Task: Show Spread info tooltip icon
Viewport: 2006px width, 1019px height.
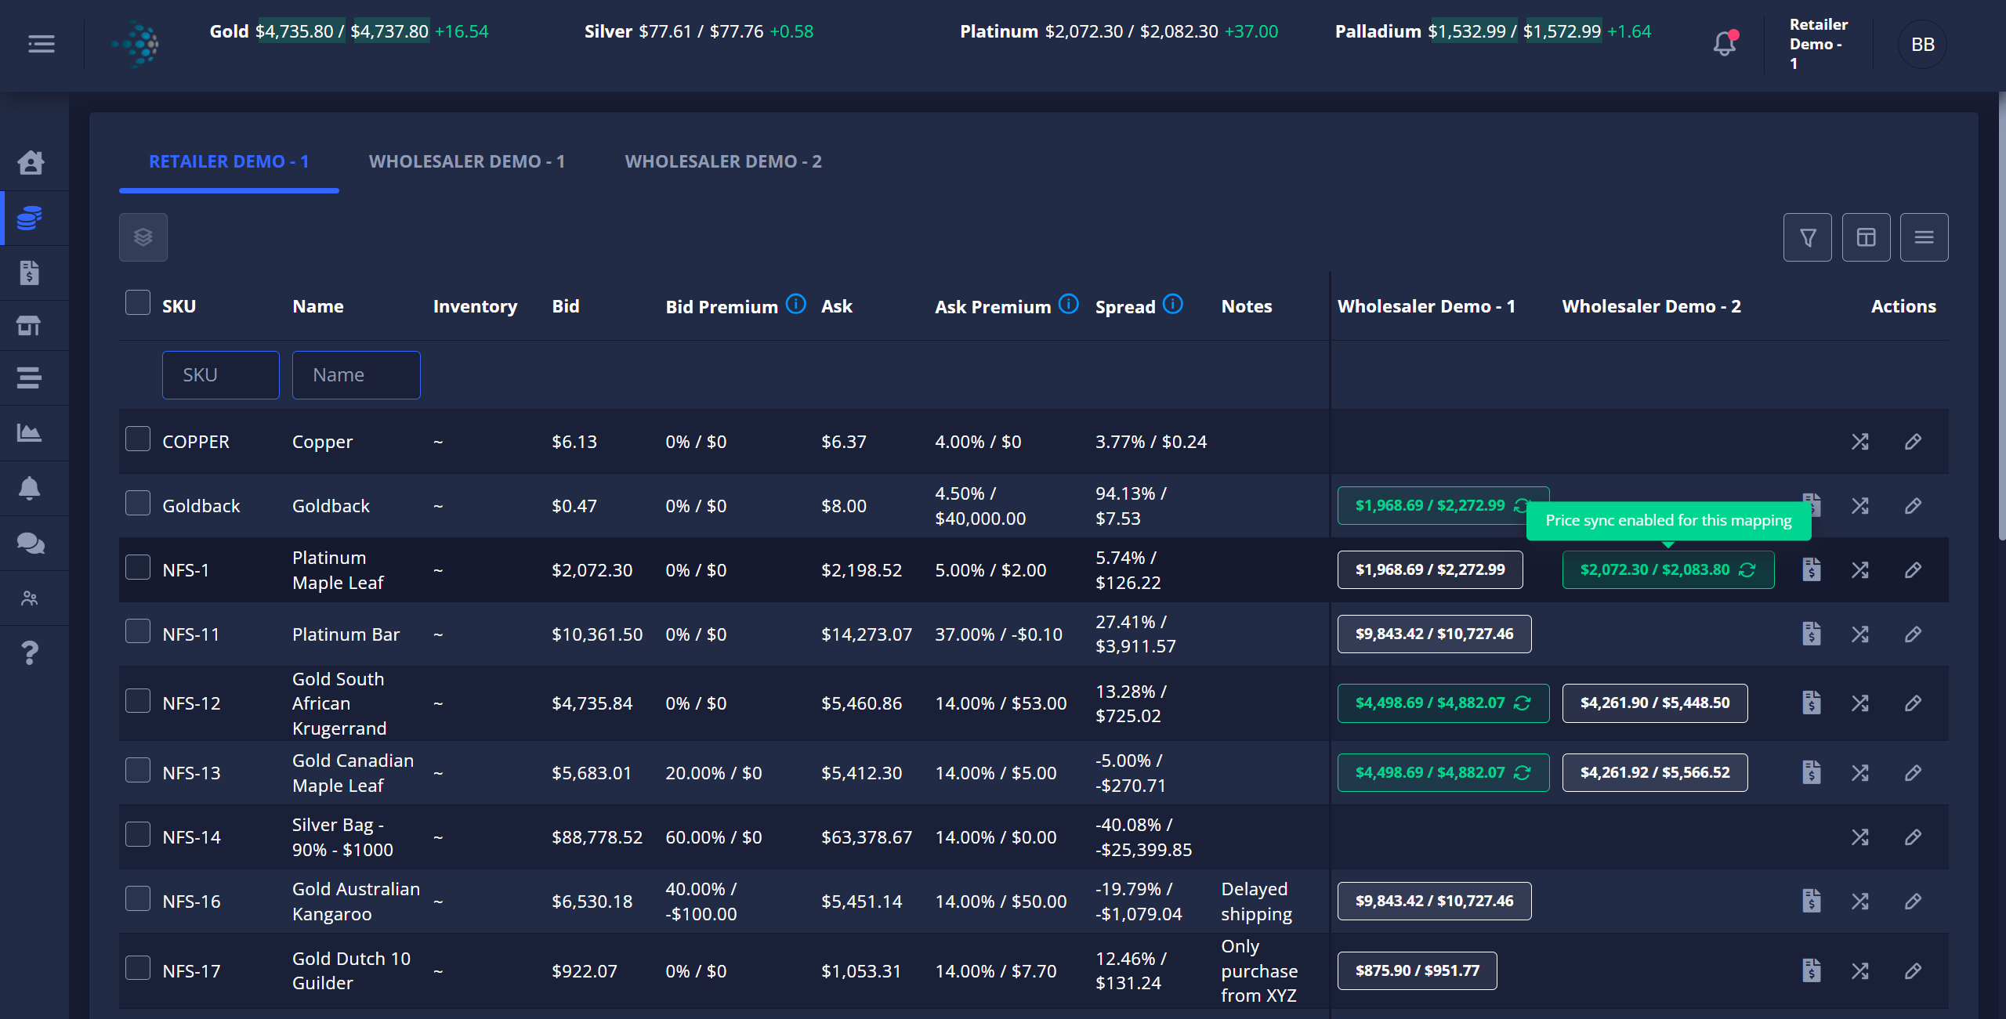Action: (x=1173, y=304)
